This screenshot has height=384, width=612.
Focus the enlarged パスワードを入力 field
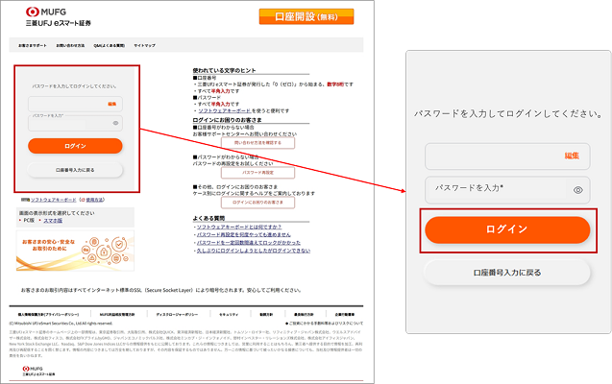pyautogui.click(x=495, y=190)
